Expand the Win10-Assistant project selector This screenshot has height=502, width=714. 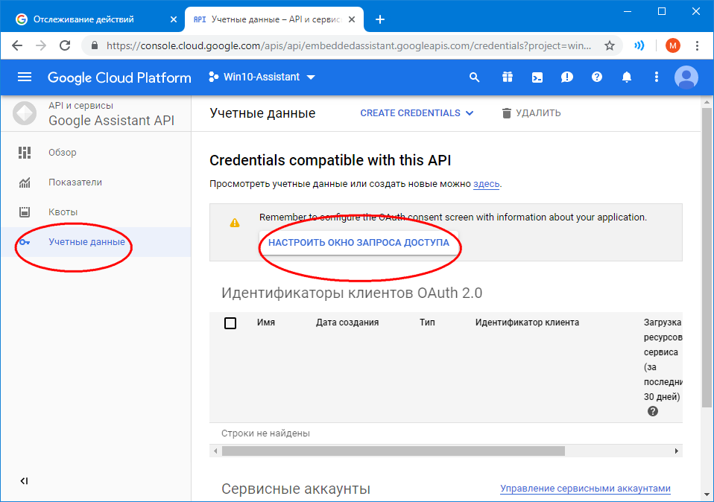[x=262, y=77]
